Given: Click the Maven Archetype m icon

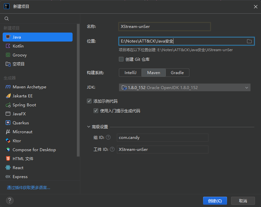Looking at the screenshot, I should (8, 87).
